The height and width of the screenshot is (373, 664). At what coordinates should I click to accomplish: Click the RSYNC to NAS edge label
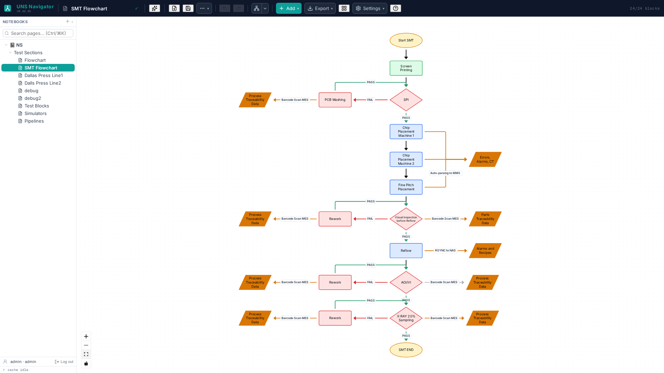[x=445, y=250]
